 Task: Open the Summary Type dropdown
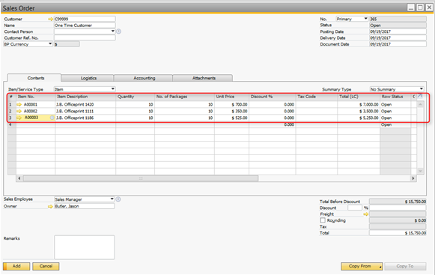pos(422,89)
